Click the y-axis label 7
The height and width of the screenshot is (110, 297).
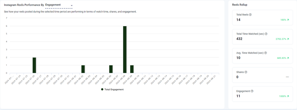(6, 18)
